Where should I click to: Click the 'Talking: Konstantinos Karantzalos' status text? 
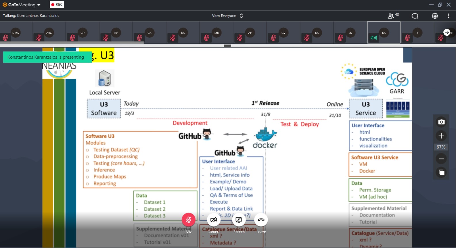pos(31,16)
